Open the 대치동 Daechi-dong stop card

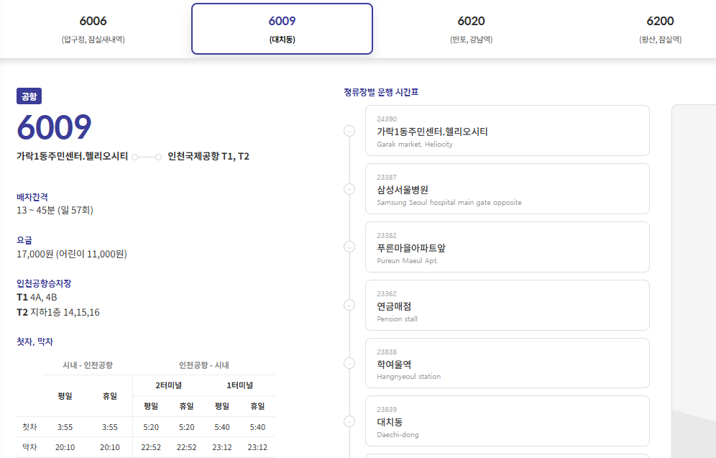click(x=508, y=421)
